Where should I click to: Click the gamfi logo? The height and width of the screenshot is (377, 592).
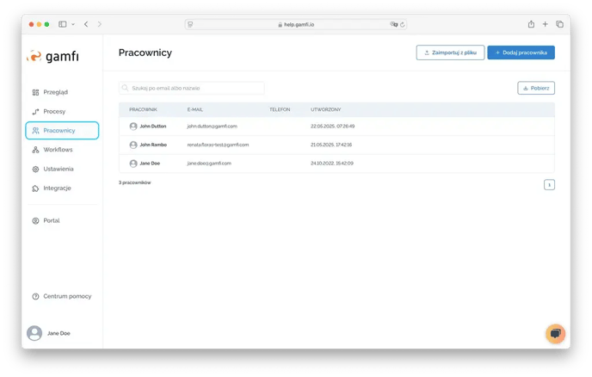[53, 56]
